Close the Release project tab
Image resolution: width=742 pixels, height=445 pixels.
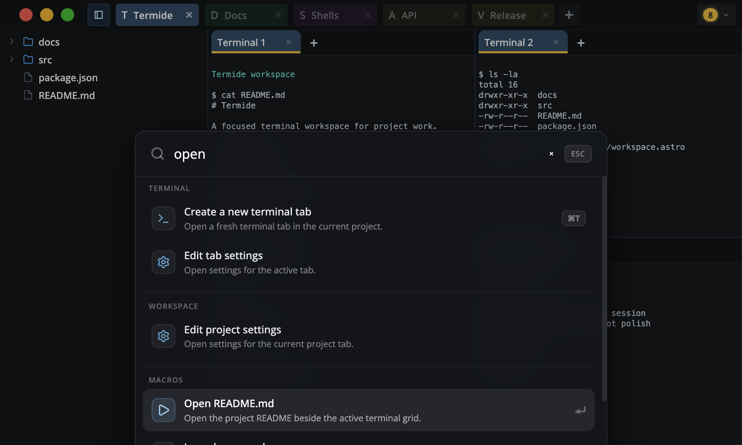545,15
